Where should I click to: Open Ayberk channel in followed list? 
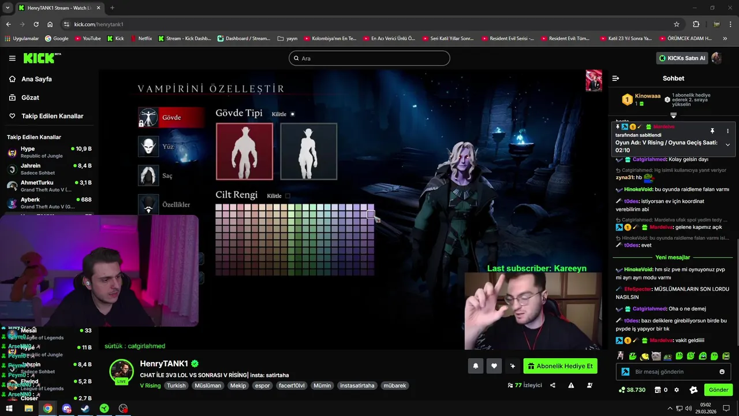pos(49,203)
